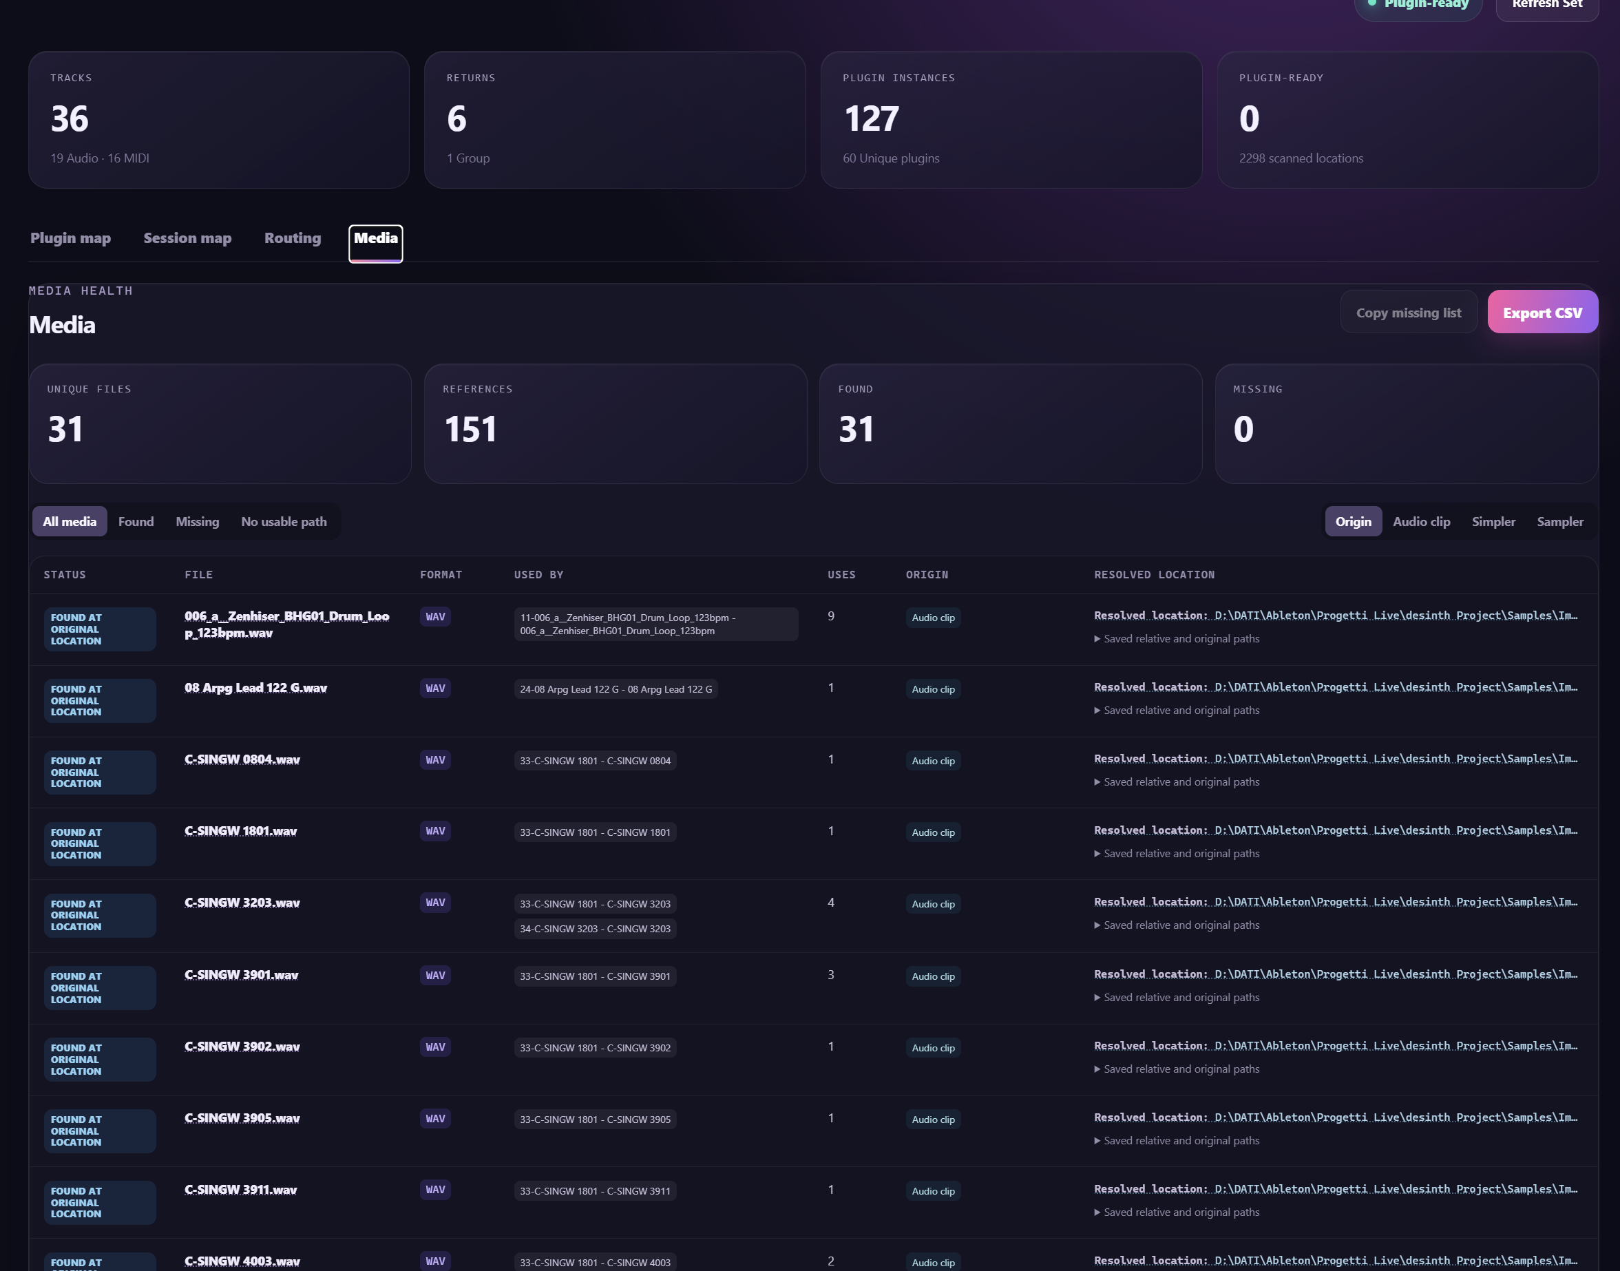1620x1271 pixels.
Task: Select file name C-SINGW 3901.wav
Action: pos(242,974)
